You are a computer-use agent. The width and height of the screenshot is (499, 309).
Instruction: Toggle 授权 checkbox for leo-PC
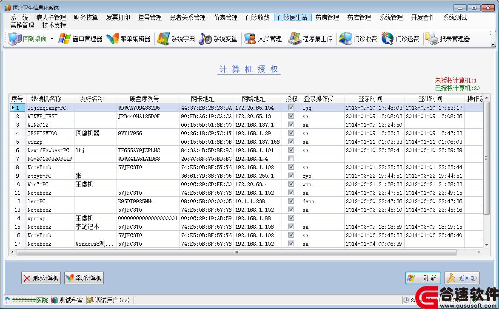291,201
